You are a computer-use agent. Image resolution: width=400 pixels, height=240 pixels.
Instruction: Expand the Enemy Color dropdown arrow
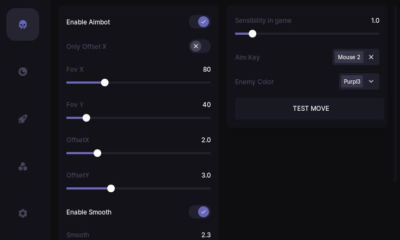[371, 81]
